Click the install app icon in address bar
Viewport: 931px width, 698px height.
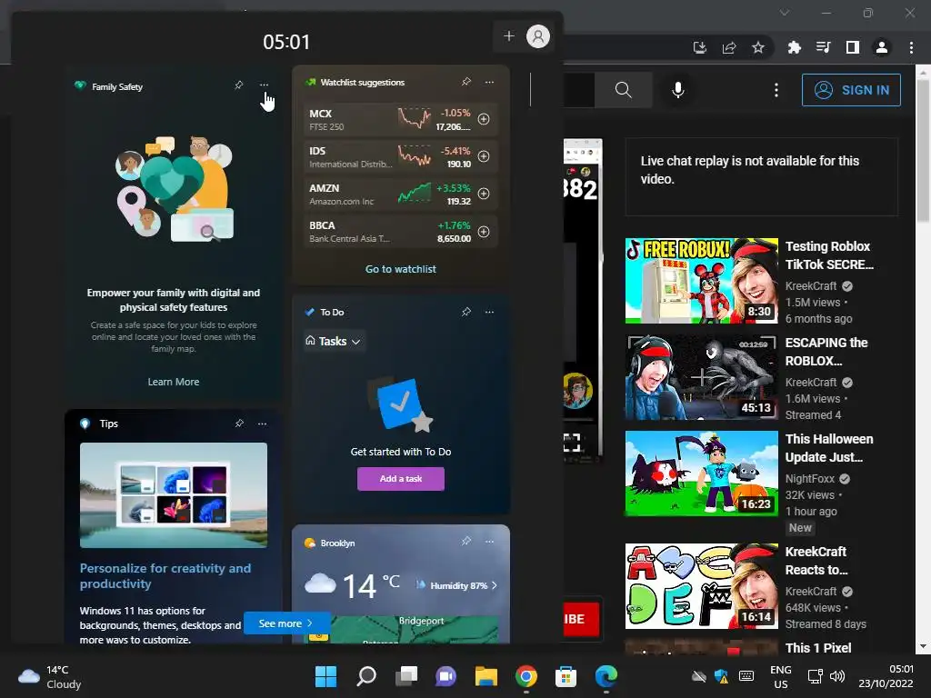[700, 47]
